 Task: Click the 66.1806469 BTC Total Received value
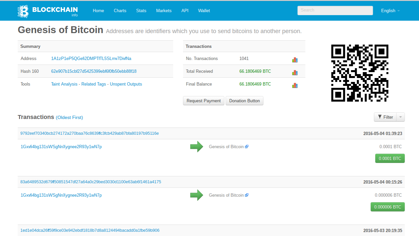255,71
